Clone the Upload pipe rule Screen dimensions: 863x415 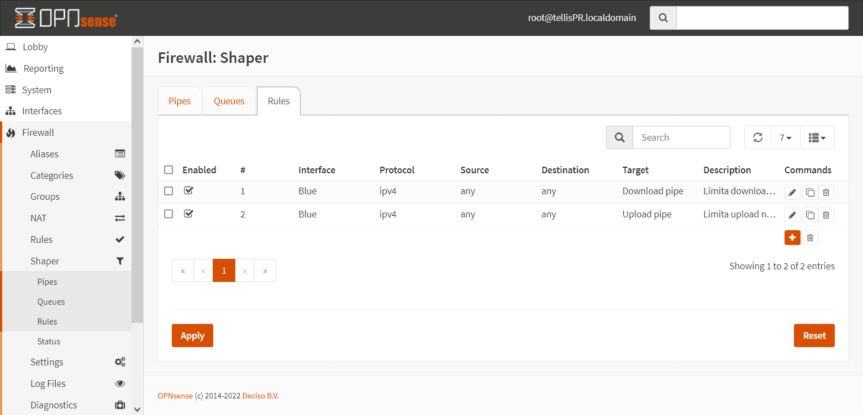pyautogui.click(x=809, y=215)
